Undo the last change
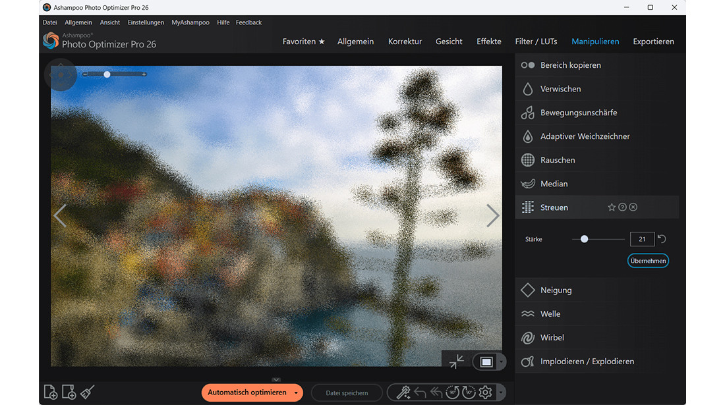 pyautogui.click(x=420, y=392)
